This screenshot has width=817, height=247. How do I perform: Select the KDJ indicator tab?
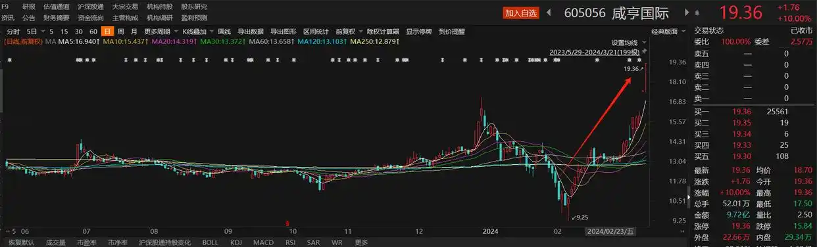[x=235, y=242]
